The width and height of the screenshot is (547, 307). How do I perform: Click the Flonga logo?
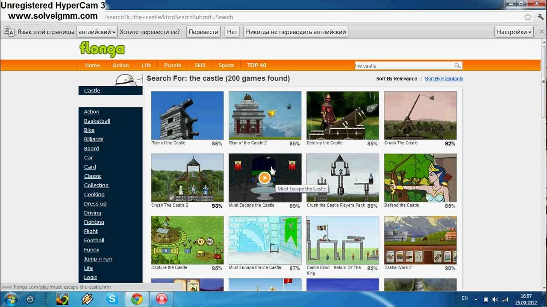point(102,49)
